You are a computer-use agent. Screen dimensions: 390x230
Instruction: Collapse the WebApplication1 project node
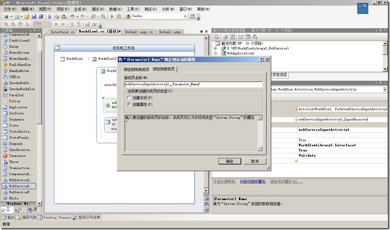215,53
